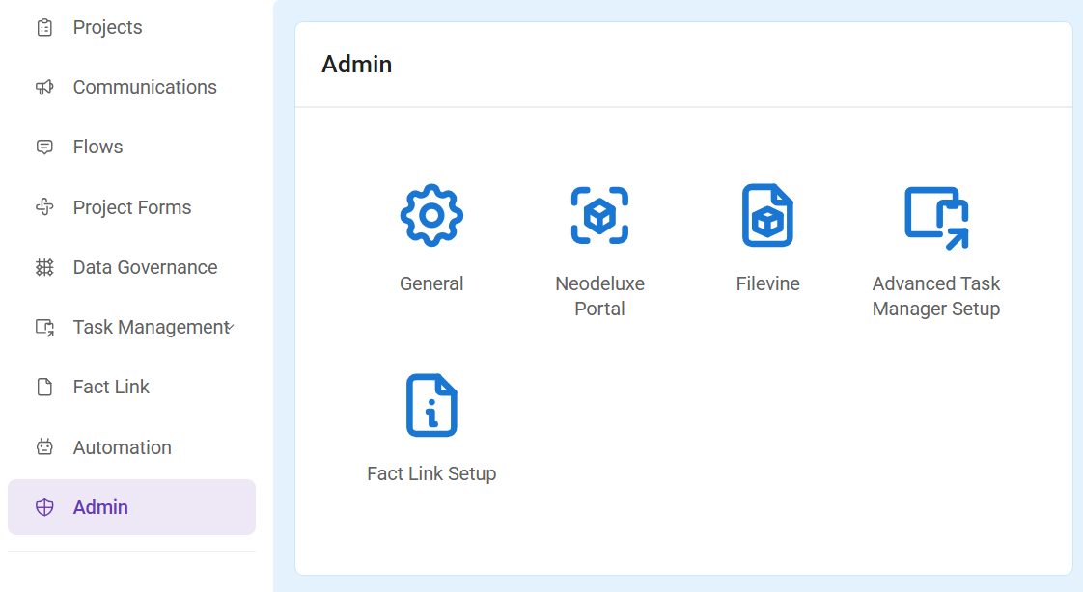Click the Neodeluxe Portal label
1083x592 pixels.
click(x=599, y=296)
